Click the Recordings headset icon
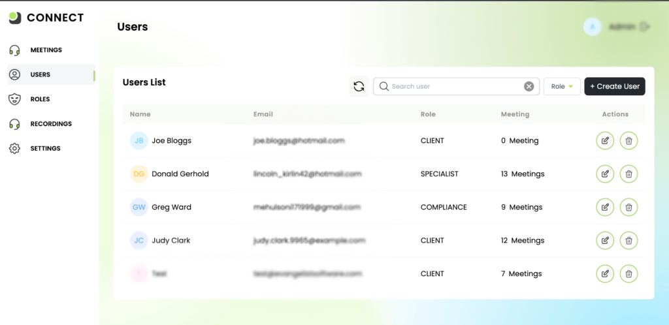The width and height of the screenshot is (669, 325). click(x=14, y=124)
